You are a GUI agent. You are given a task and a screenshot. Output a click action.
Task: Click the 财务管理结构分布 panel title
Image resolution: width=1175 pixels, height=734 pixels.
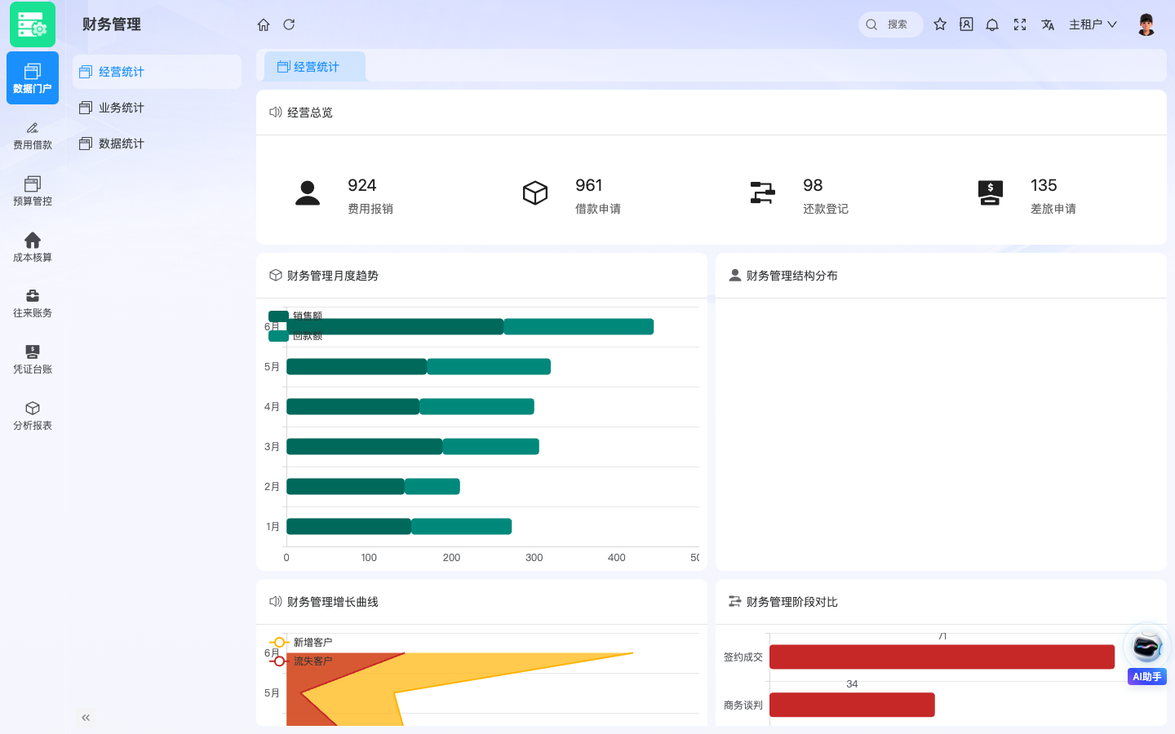792,276
